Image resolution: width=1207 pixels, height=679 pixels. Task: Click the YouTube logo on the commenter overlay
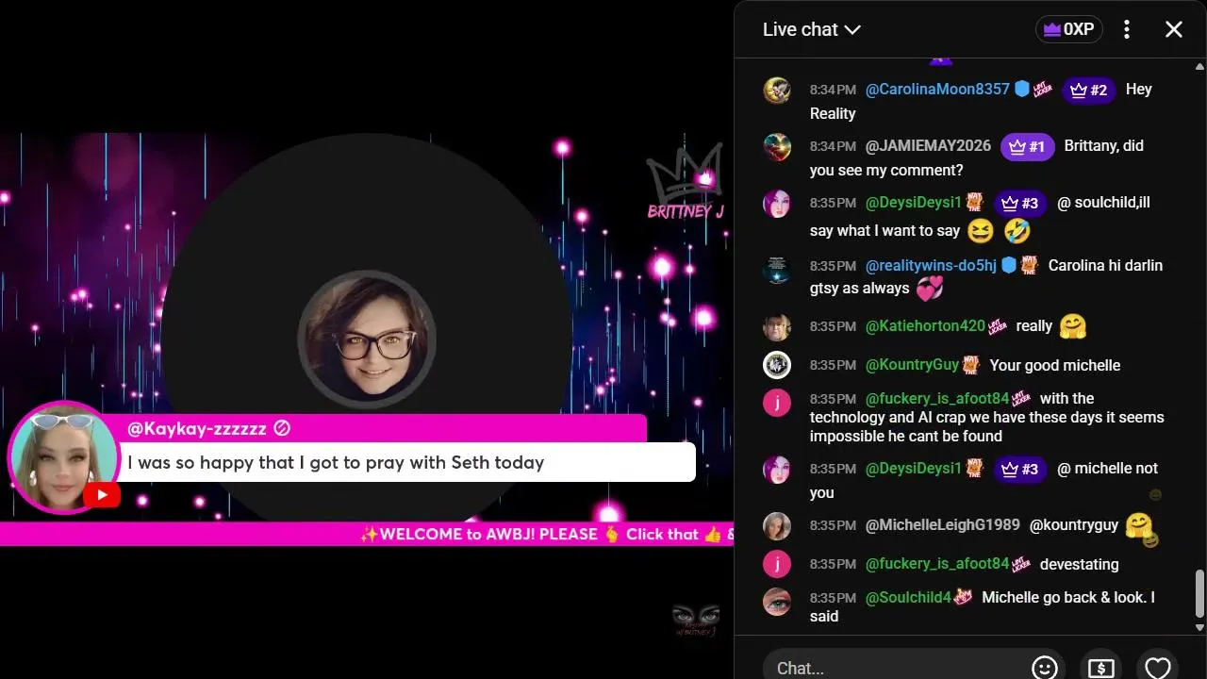tap(102, 495)
